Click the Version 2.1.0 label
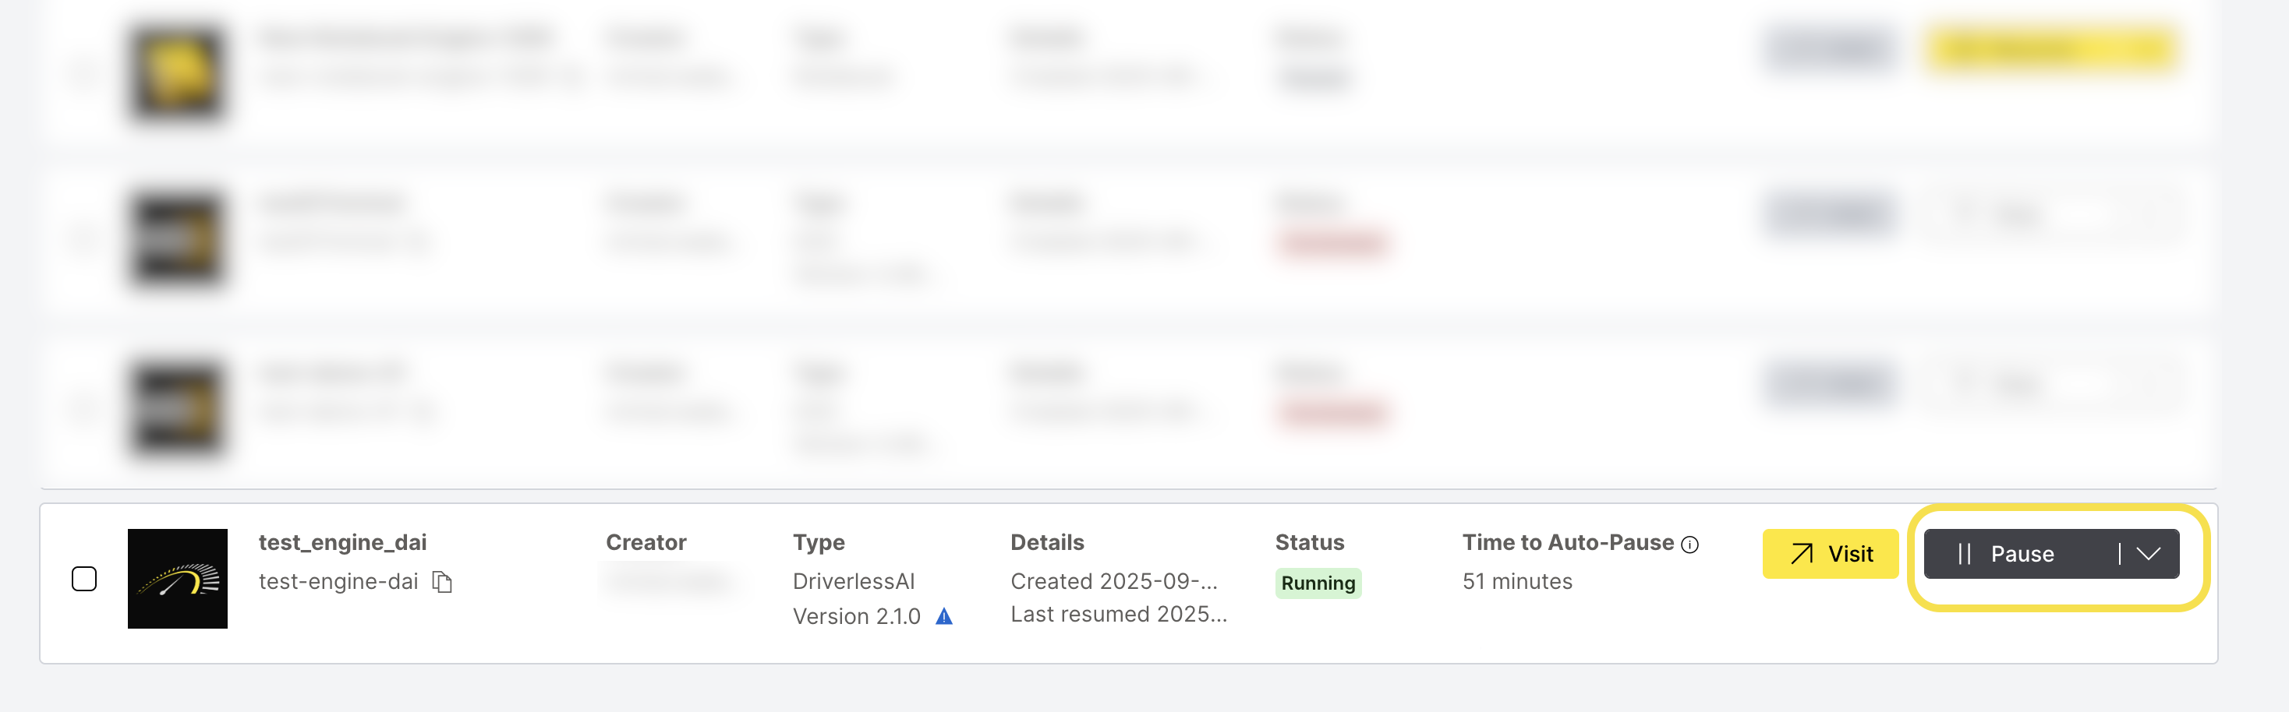Screen dimensions: 2289x712 [856, 616]
